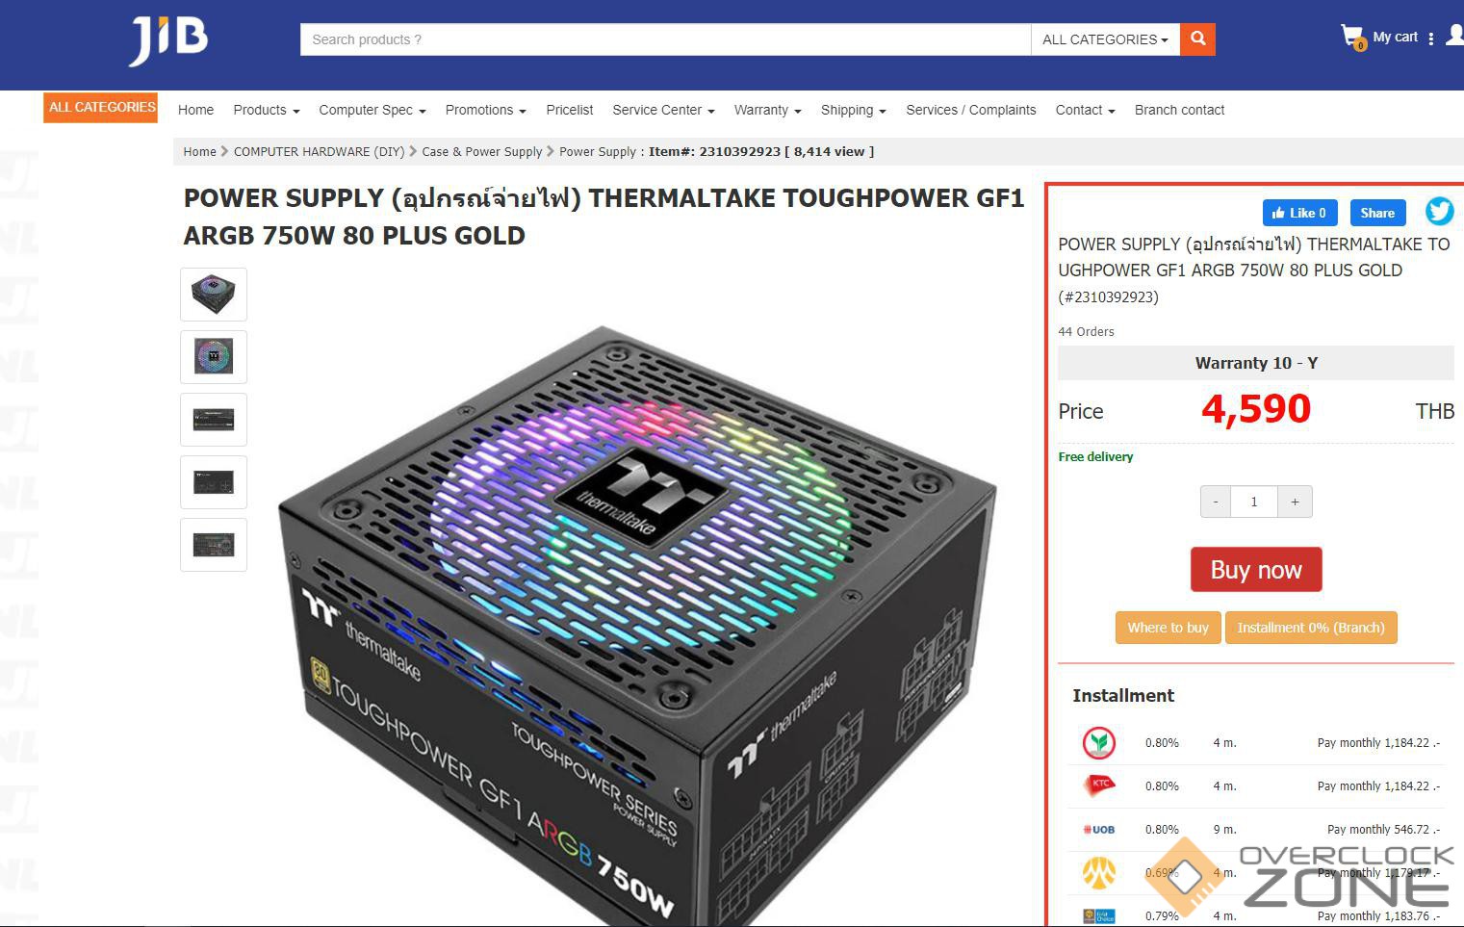This screenshot has width=1464, height=927.
Task: Click the Twitter bird share icon
Action: [x=1439, y=211]
